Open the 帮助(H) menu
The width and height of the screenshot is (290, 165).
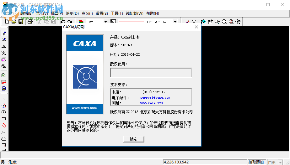click(x=153, y=13)
